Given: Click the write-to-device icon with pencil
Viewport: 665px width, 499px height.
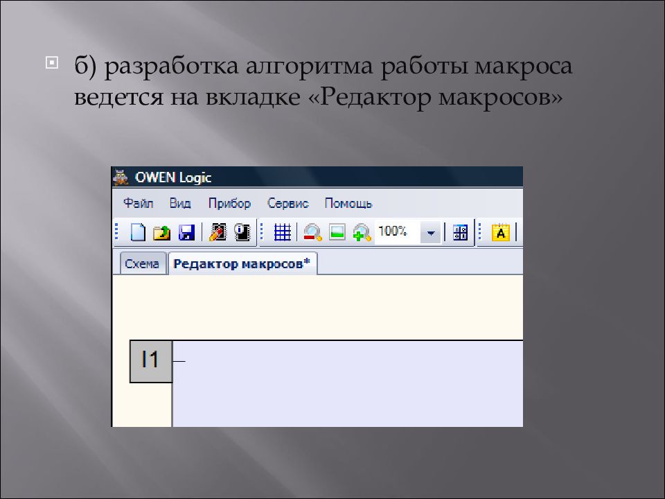Looking at the screenshot, I should coord(218,232).
